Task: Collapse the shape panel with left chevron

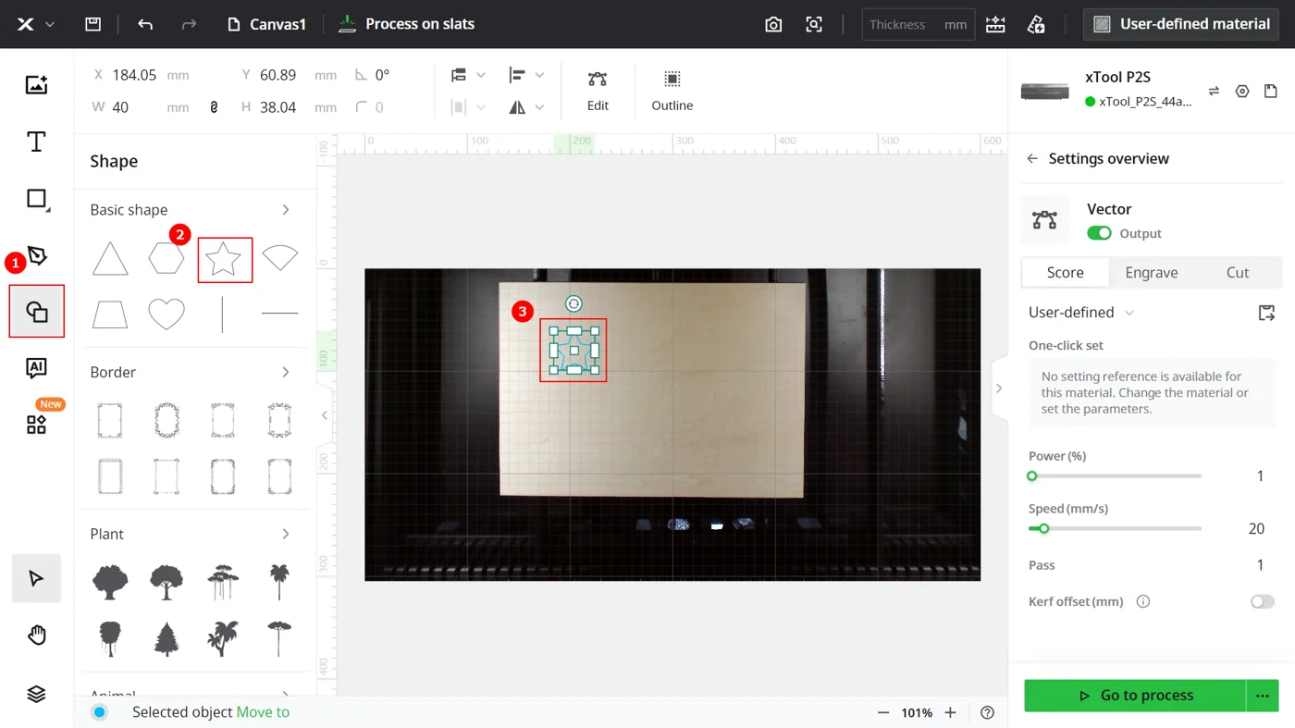Action: (325, 415)
